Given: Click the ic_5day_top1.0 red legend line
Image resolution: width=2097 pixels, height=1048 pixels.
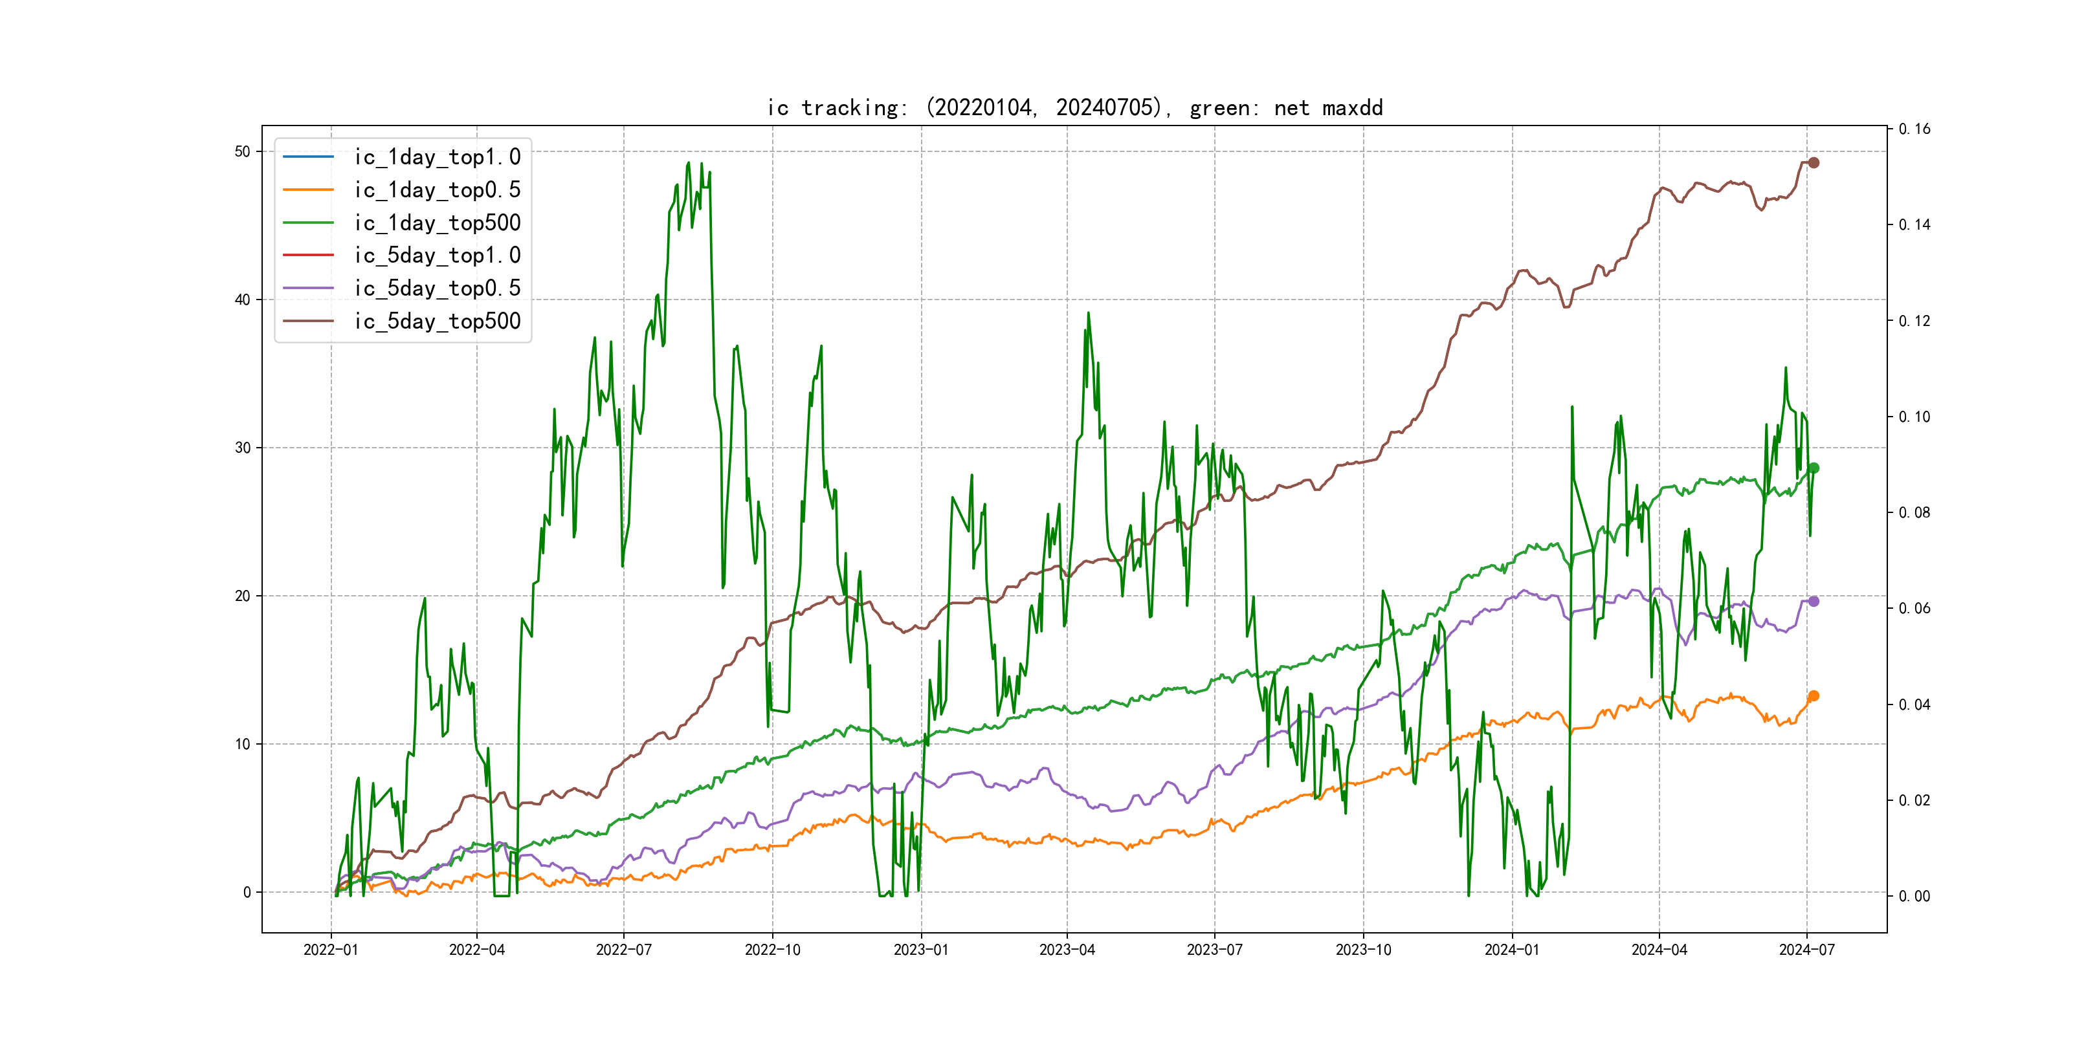Looking at the screenshot, I should coord(307,256).
